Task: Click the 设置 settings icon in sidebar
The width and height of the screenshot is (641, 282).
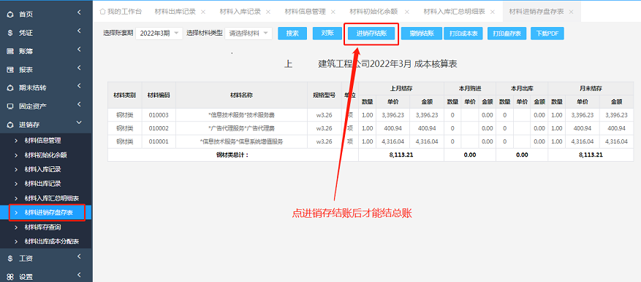Action: pos(10,277)
